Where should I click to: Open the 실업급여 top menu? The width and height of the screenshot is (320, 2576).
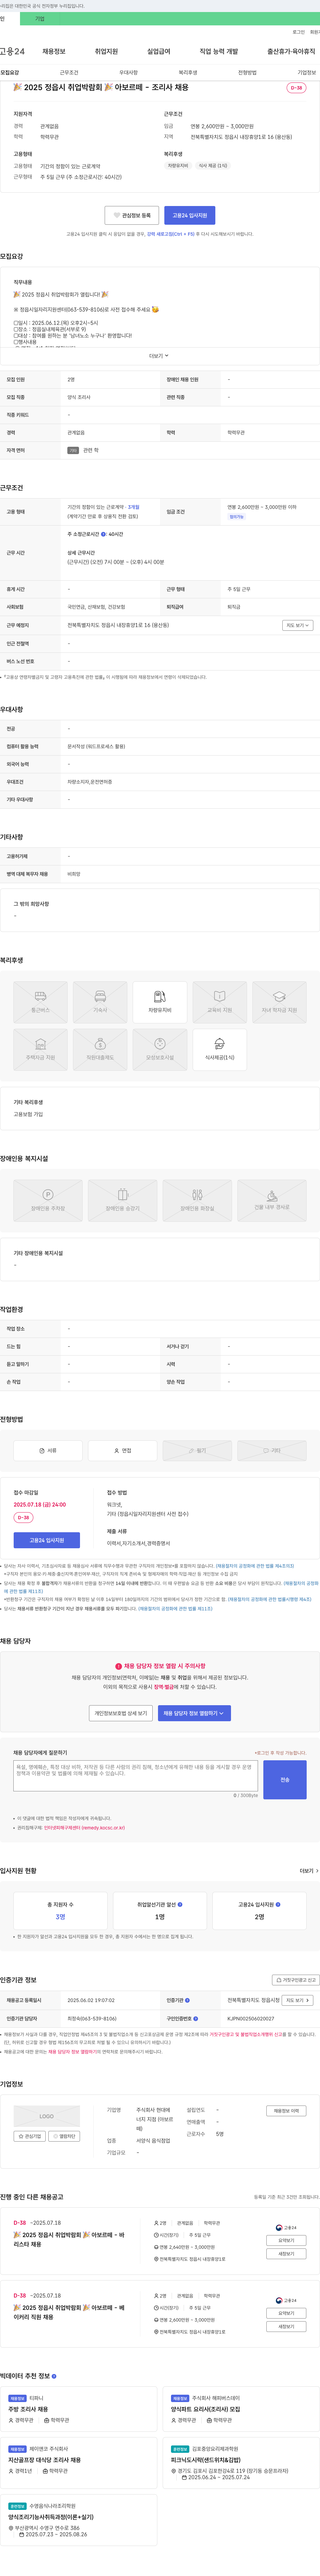[x=159, y=51]
